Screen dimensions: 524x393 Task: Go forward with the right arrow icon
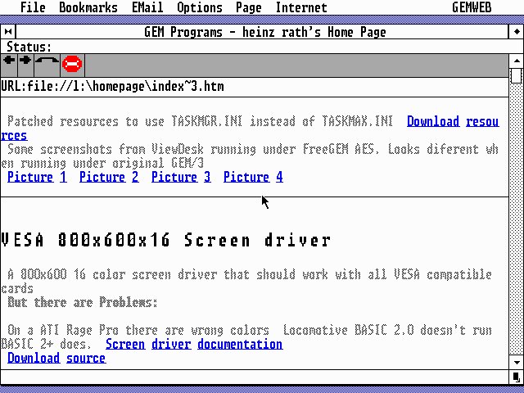25,64
